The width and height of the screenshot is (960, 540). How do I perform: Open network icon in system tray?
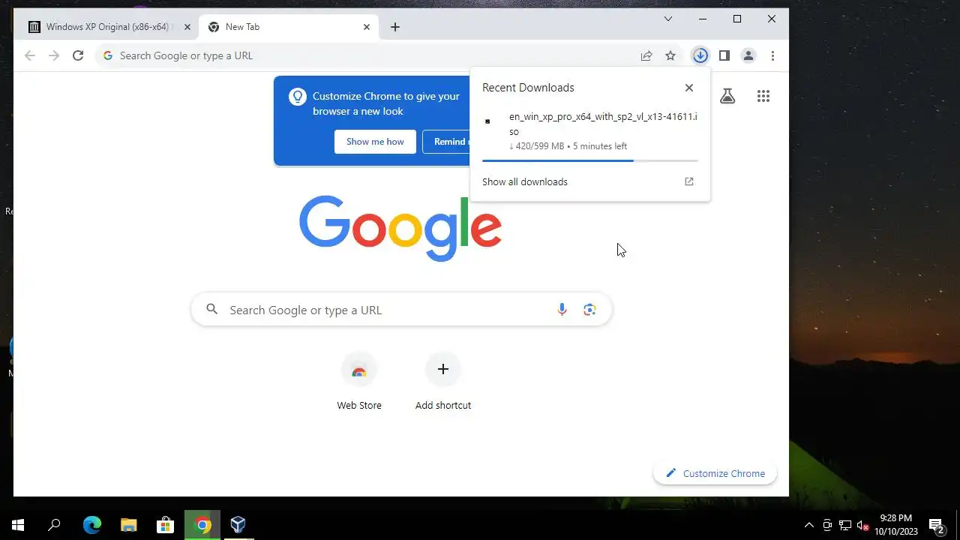845,525
